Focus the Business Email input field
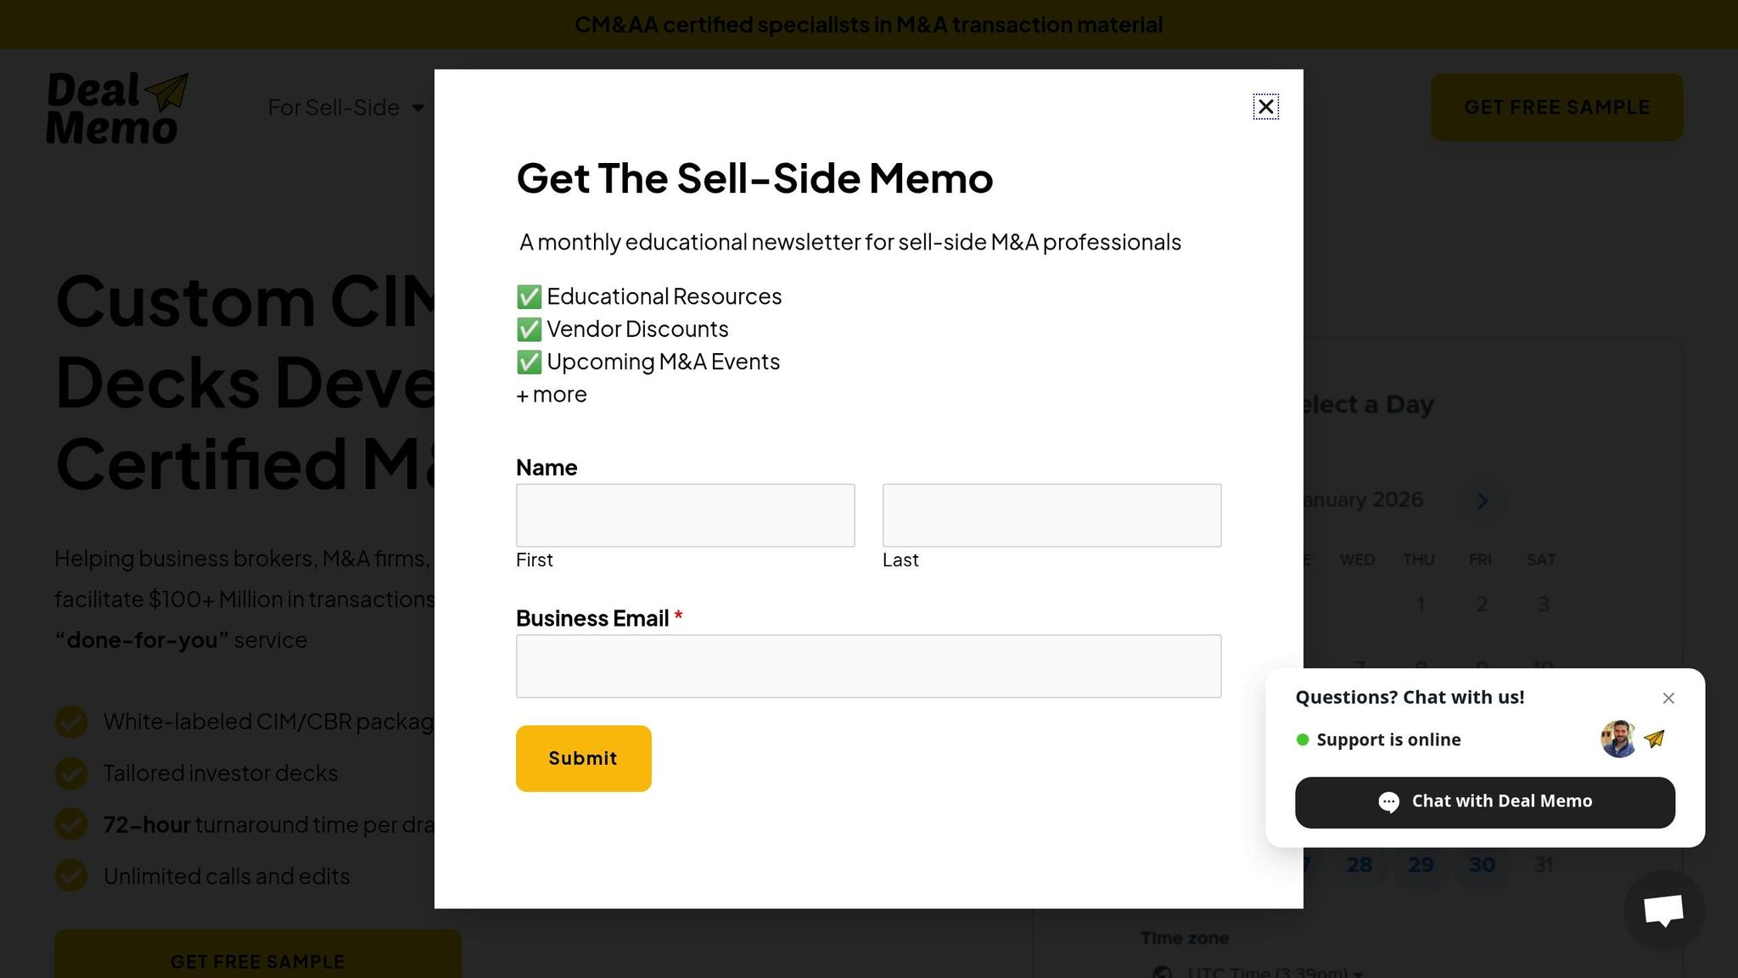The width and height of the screenshot is (1738, 978). point(868,666)
